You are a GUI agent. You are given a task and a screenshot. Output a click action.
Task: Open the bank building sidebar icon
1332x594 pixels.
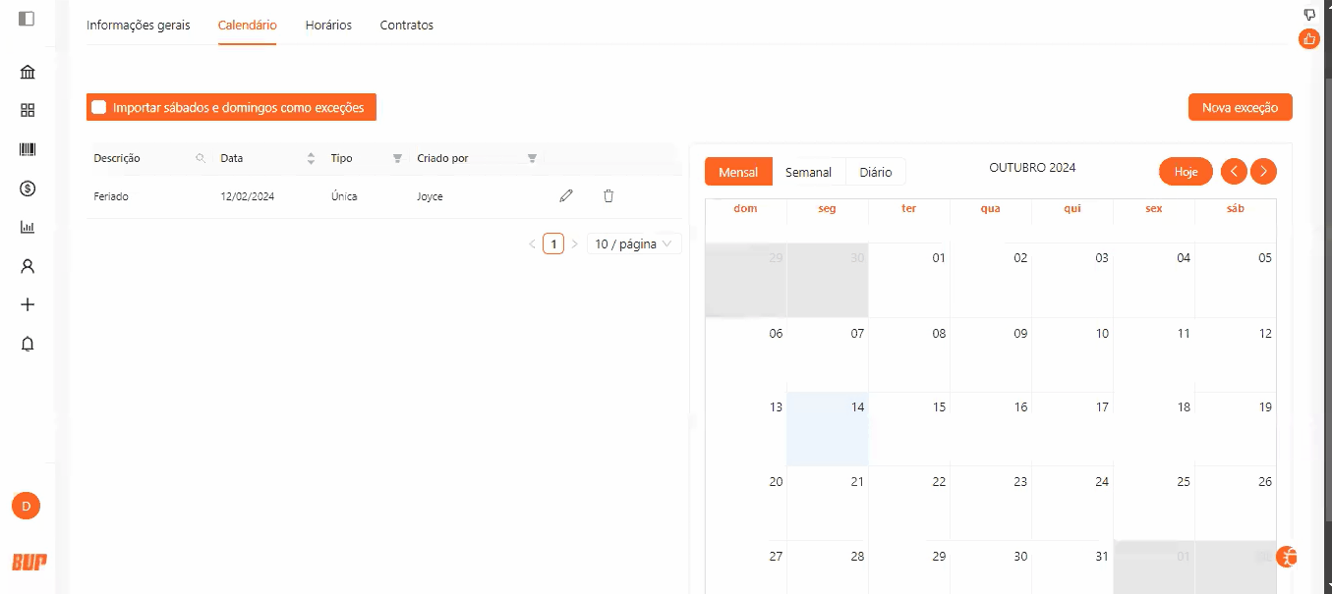pos(28,73)
